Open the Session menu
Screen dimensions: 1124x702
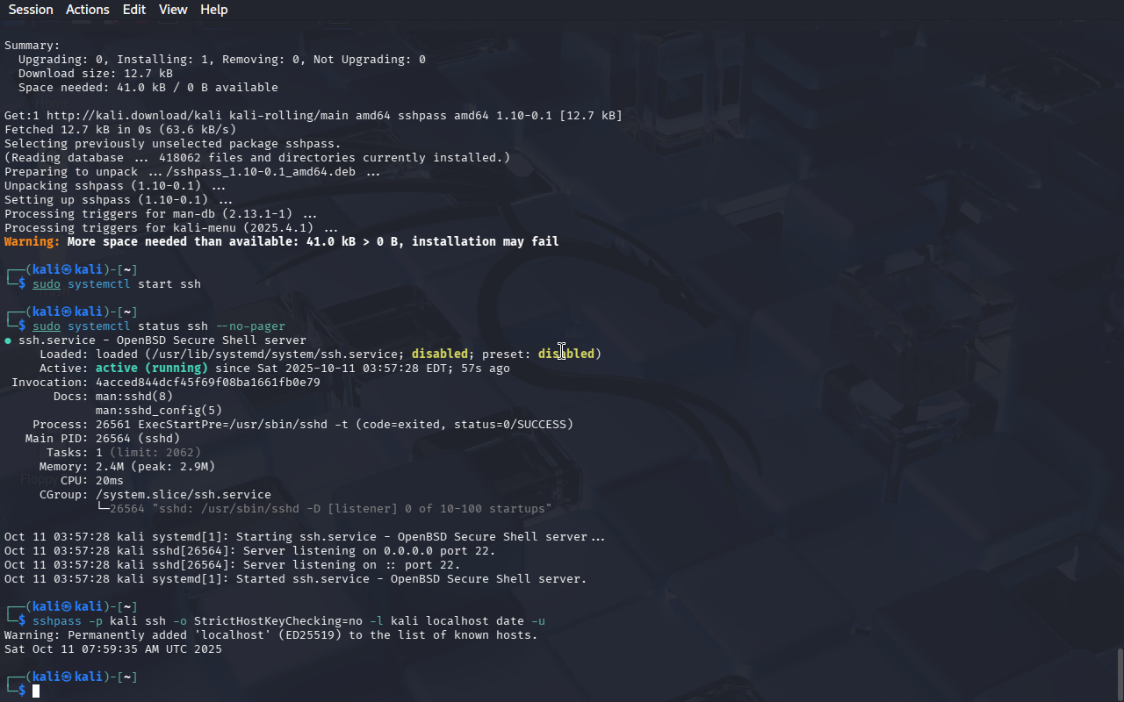(x=31, y=10)
